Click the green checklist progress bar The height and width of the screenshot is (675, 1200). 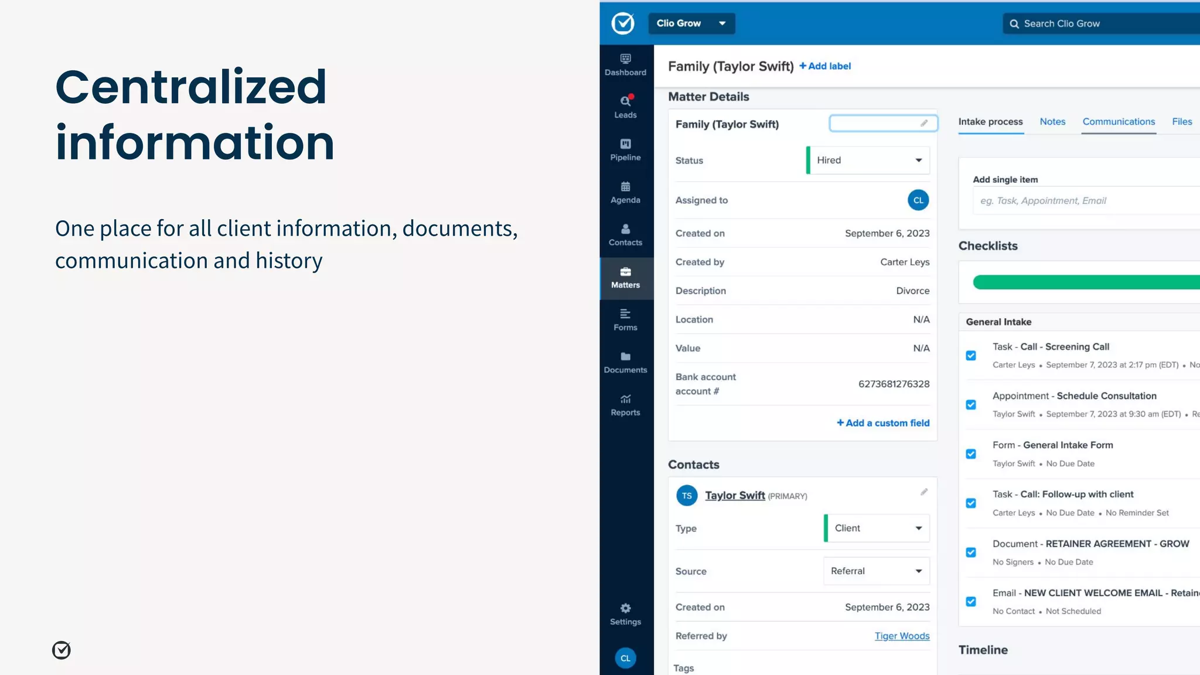(x=1086, y=282)
